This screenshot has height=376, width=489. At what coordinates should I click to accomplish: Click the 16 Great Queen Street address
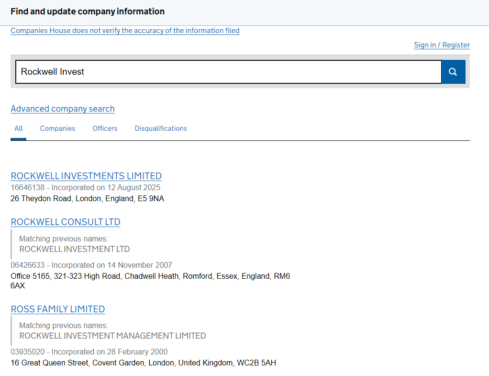tap(143, 363)
